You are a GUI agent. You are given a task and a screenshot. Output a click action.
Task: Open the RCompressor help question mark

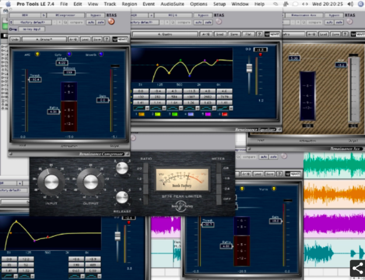[107, 39]
